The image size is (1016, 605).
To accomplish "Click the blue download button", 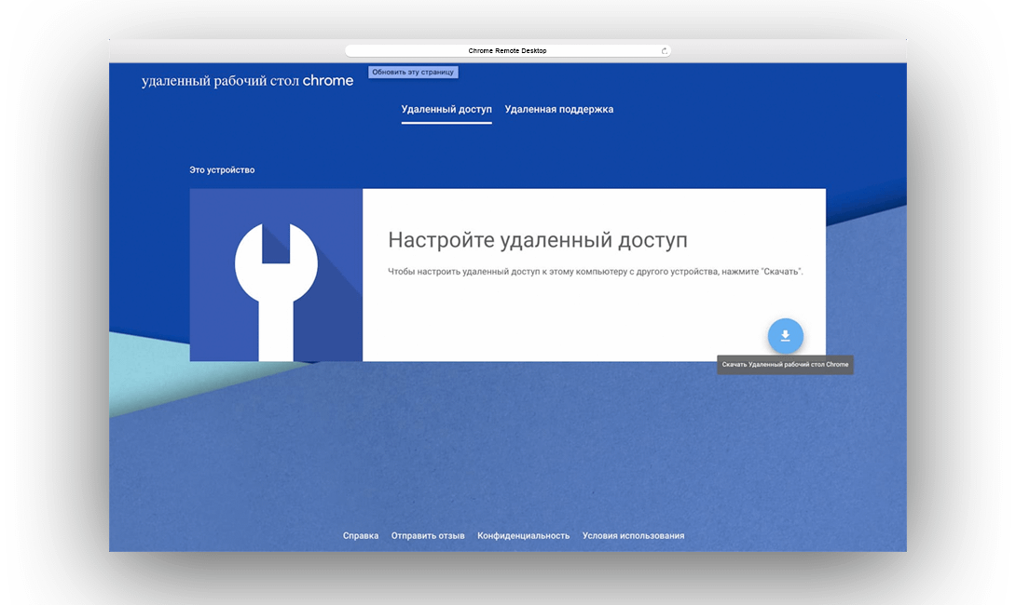I will coord(786,336).
